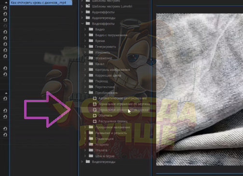
Task: Click the Видеопереходы folder icon
Action: point(88,162)
